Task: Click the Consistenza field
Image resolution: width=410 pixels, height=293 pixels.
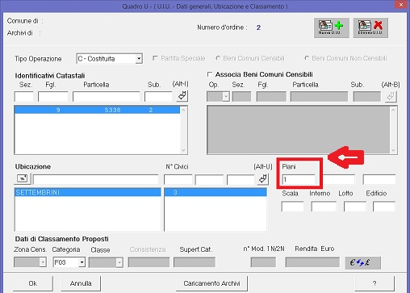Action: tap(149, 262)
